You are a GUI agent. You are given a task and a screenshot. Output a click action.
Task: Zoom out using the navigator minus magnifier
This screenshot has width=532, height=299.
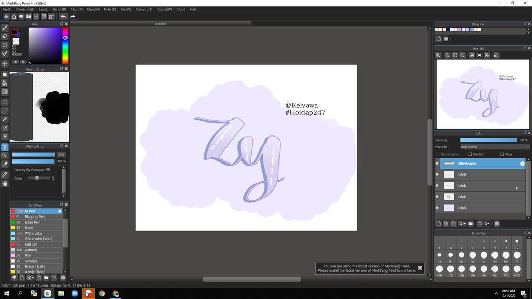coord(462,55)
